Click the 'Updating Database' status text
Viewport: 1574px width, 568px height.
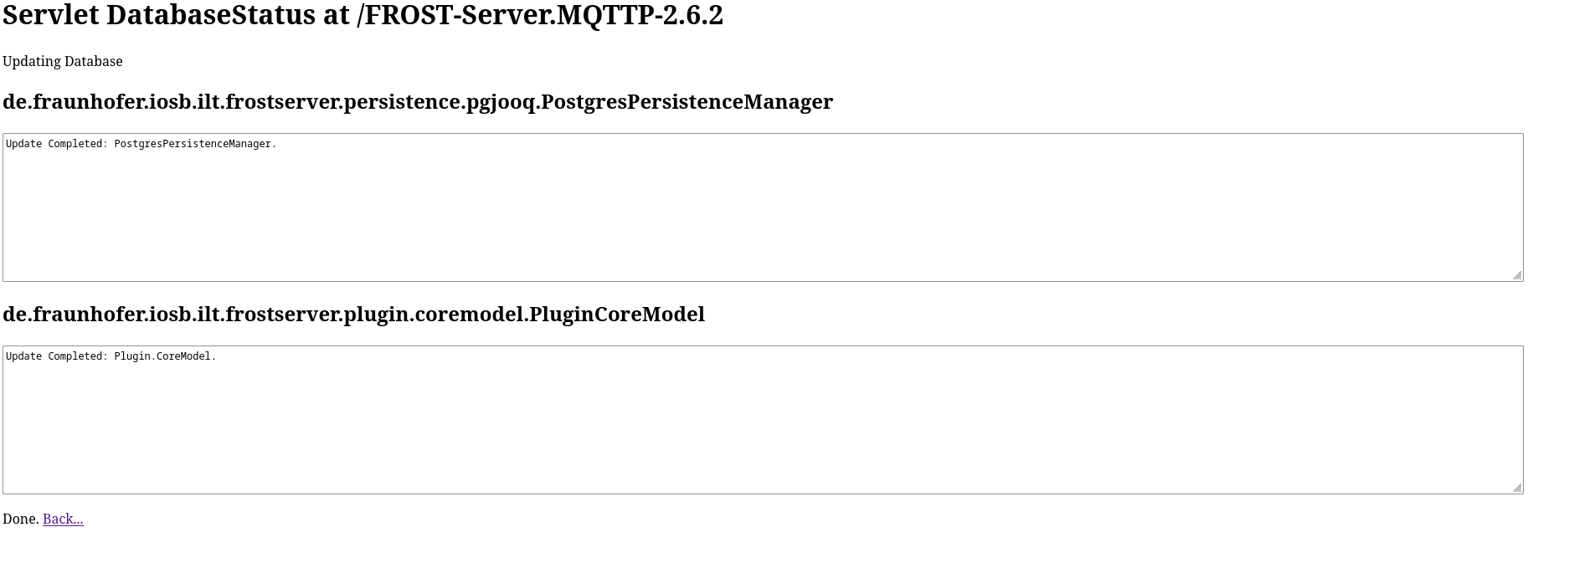click(63, 62)
